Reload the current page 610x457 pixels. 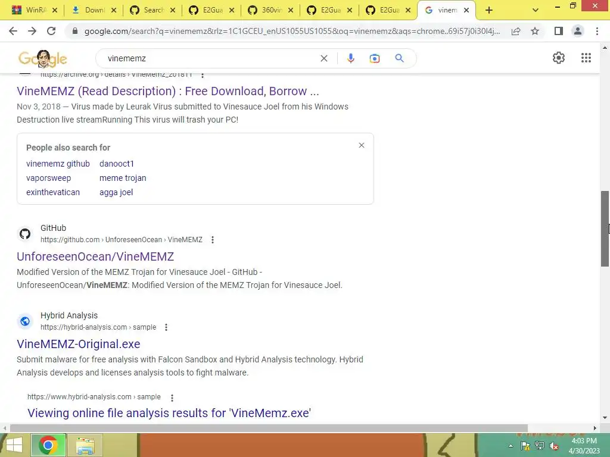[x=51, y=31]
